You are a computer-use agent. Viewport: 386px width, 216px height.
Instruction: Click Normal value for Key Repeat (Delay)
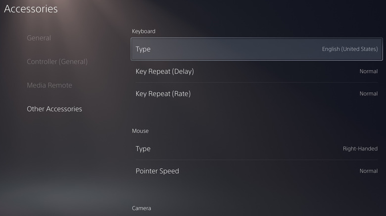(x=368, y=72)
